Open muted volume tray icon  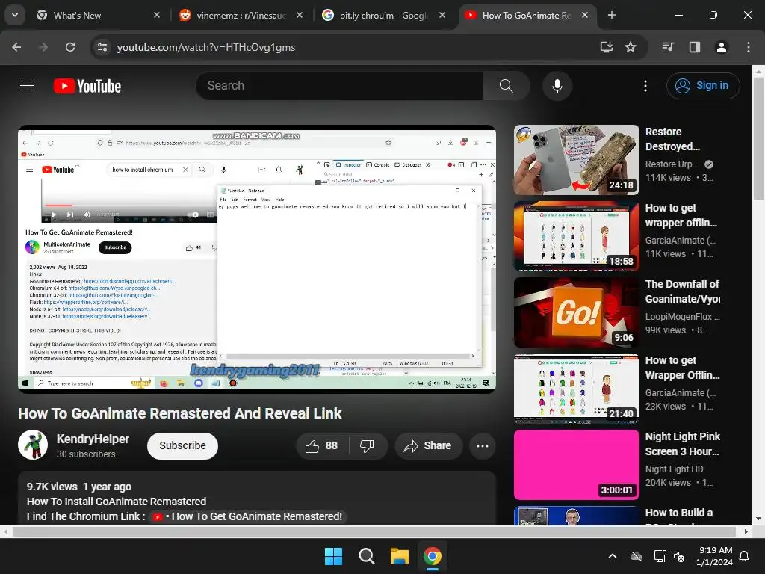coord(678,556)
